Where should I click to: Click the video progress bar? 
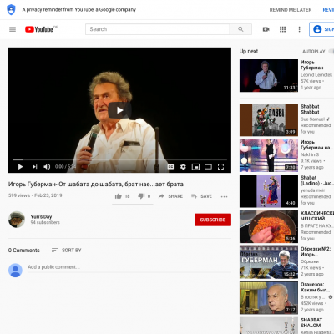pos(119,160)
